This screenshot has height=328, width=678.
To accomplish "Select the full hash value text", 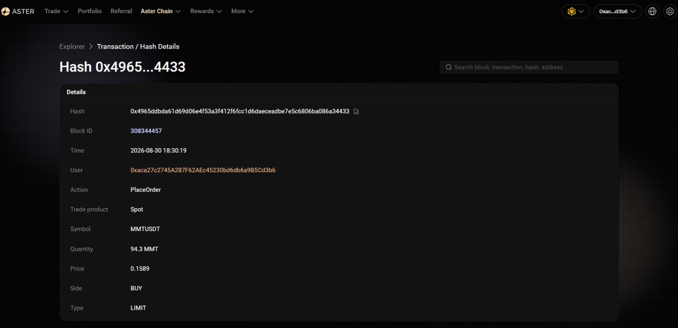I will 240,111.
